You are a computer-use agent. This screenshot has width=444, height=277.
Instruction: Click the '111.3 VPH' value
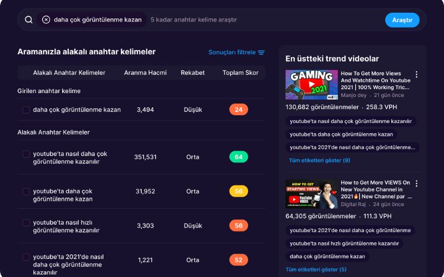coord(377,216)
